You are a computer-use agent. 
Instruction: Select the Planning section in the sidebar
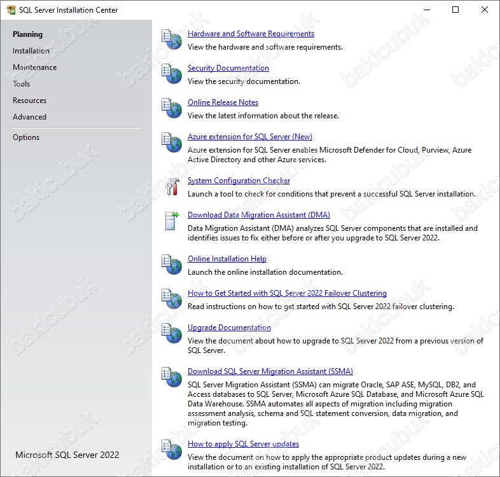(x=27, y=34)
